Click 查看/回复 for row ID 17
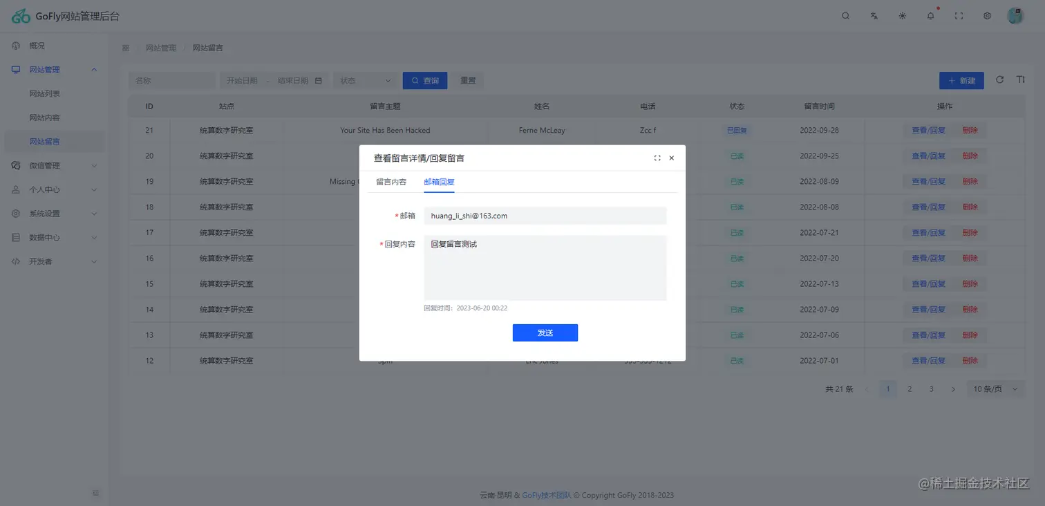1045x506 pixels. pyautogui.click(x=928, y=233)
